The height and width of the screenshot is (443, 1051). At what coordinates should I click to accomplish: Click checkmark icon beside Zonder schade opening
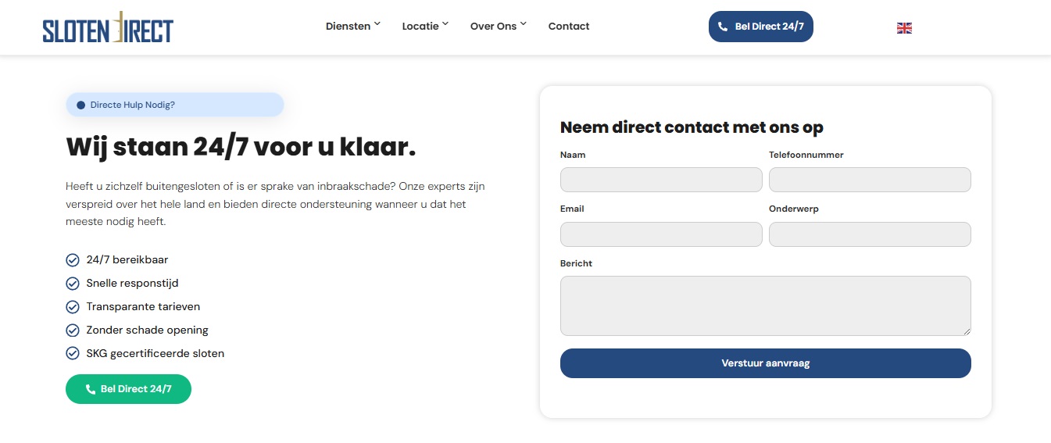[x=73, y=330]
